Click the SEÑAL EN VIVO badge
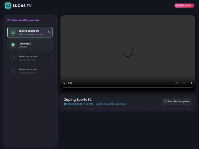Image resolution: width=199 pixels, height=149 pixels. [184, 6]
